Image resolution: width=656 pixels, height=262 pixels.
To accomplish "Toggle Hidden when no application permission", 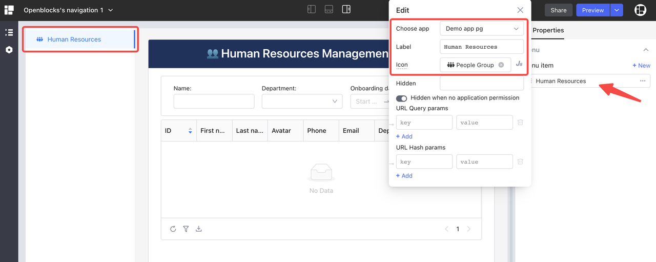I will click(401, 98).
